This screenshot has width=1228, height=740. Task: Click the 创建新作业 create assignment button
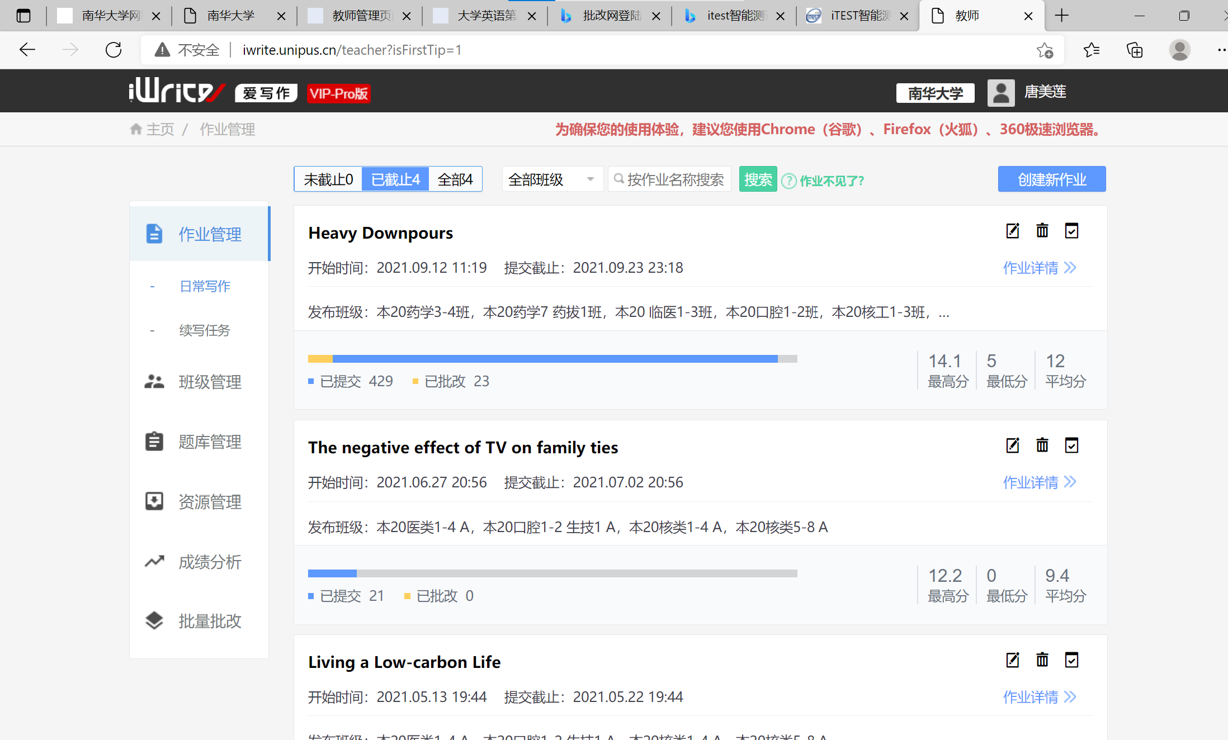point(1051,179)
